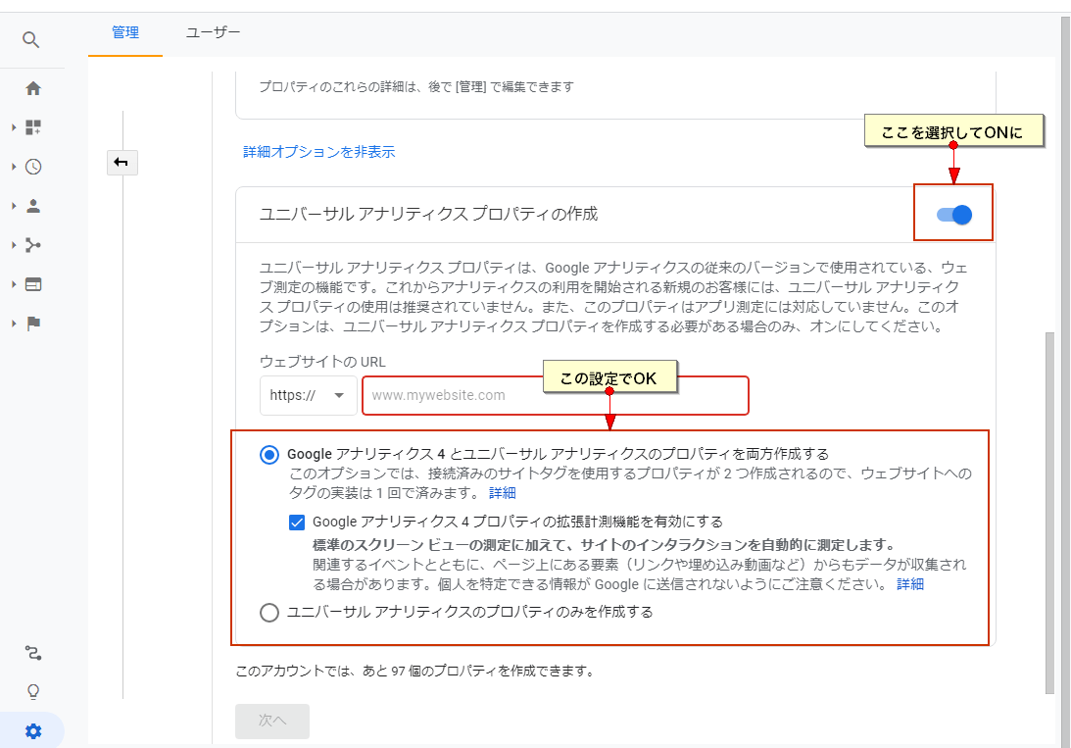The image size is (1071, 748).
Task: Open the Attribution path icon
Action: tap(33, 653)
